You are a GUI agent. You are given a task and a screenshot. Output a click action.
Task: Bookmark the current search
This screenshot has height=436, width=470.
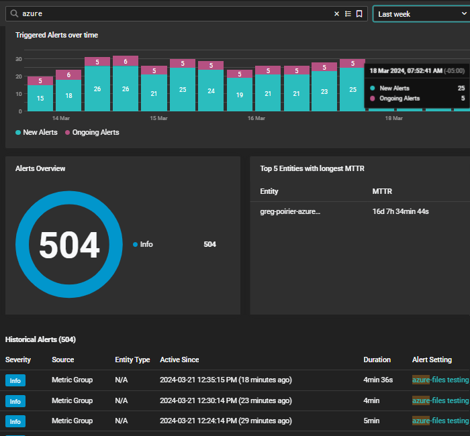click(x=359, y=14)
